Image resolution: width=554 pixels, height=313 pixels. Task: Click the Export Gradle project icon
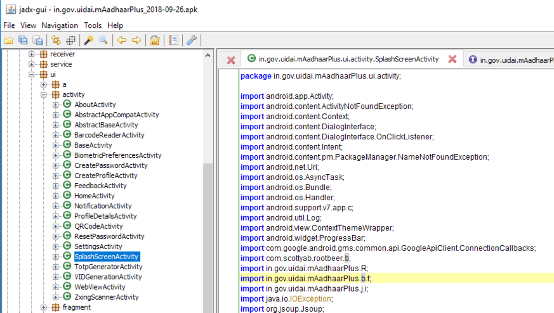pyautogui.click(x=37, y=41)
